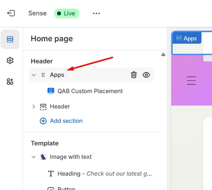Select the Sections sidebar icon

(10, 39)
